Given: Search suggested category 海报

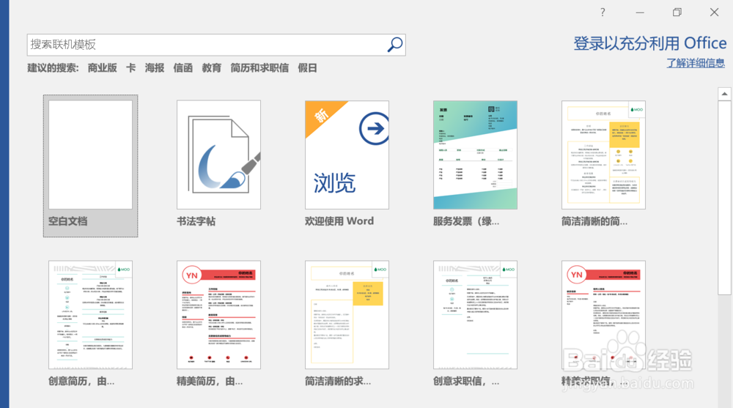Looking at the screenshot, I should click(154, 68).
